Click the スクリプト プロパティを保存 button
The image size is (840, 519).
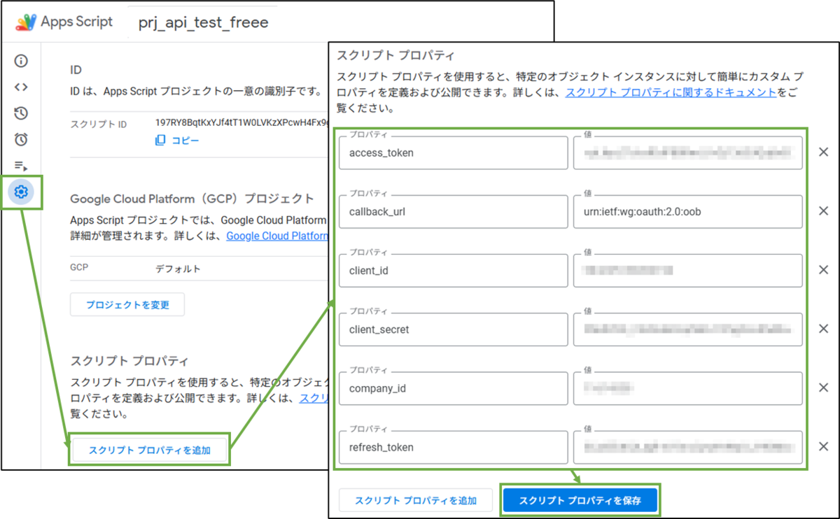click(x=580, y=500)
